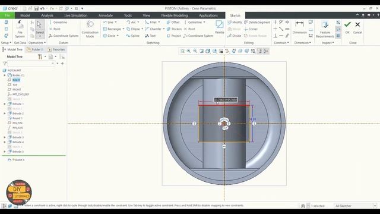Viewport: 380px width, 214px height.
Task: Open the Circle tool dropdown arrow
Action: [118, 36]
